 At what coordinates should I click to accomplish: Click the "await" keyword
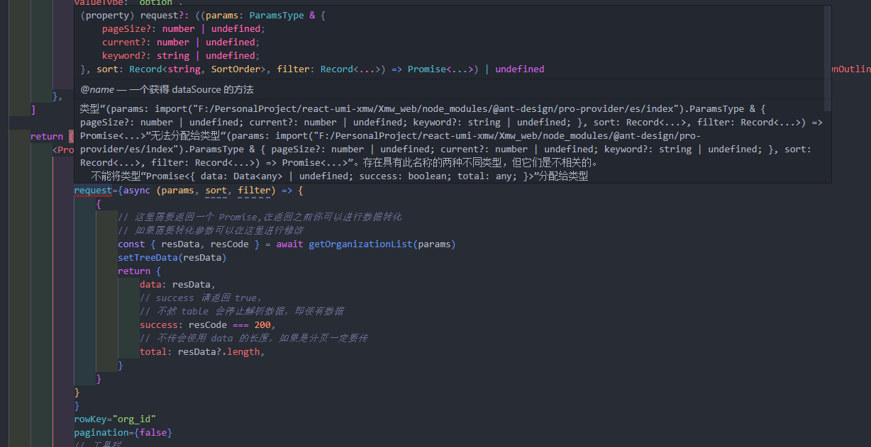(289, 244)
